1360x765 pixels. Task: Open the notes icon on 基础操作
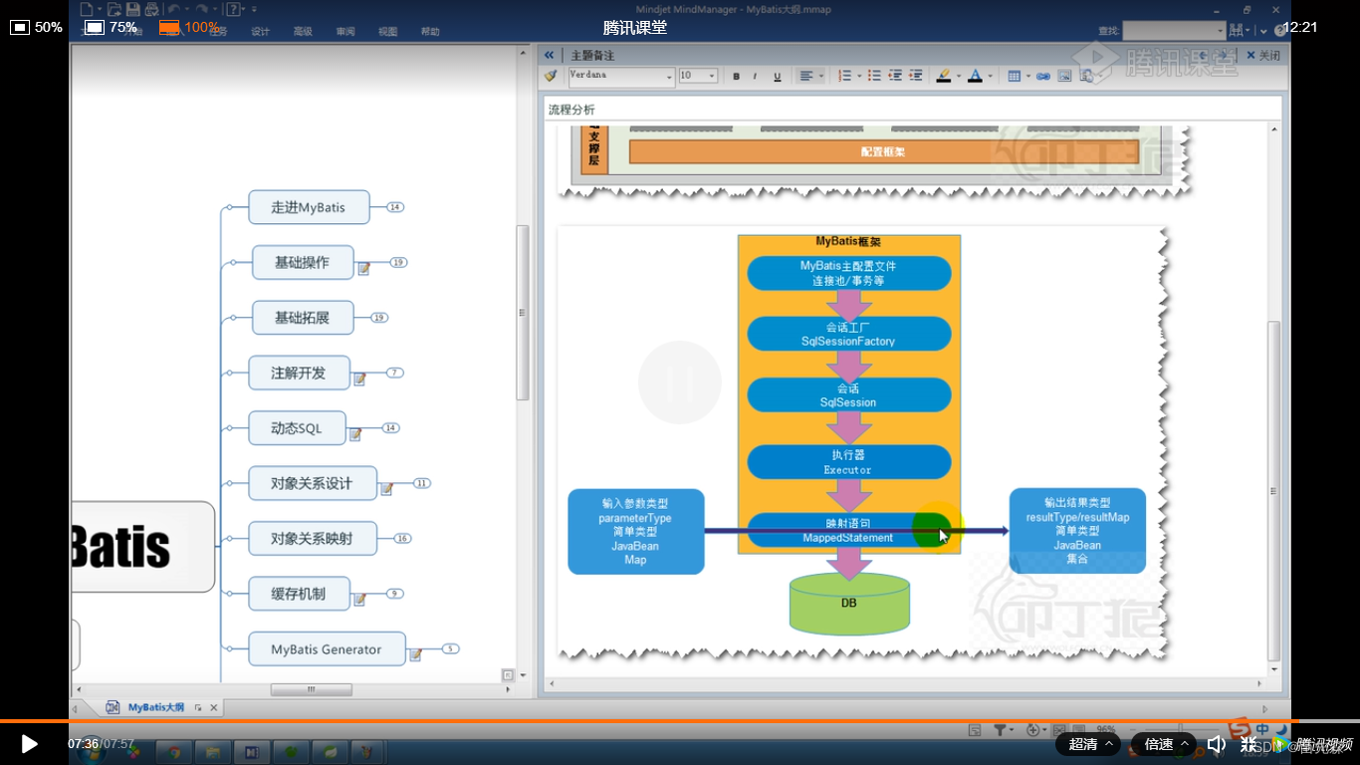(x=364, y=269)
